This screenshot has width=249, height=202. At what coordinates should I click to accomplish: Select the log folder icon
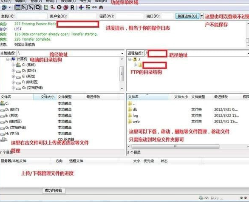click(130, 115)
